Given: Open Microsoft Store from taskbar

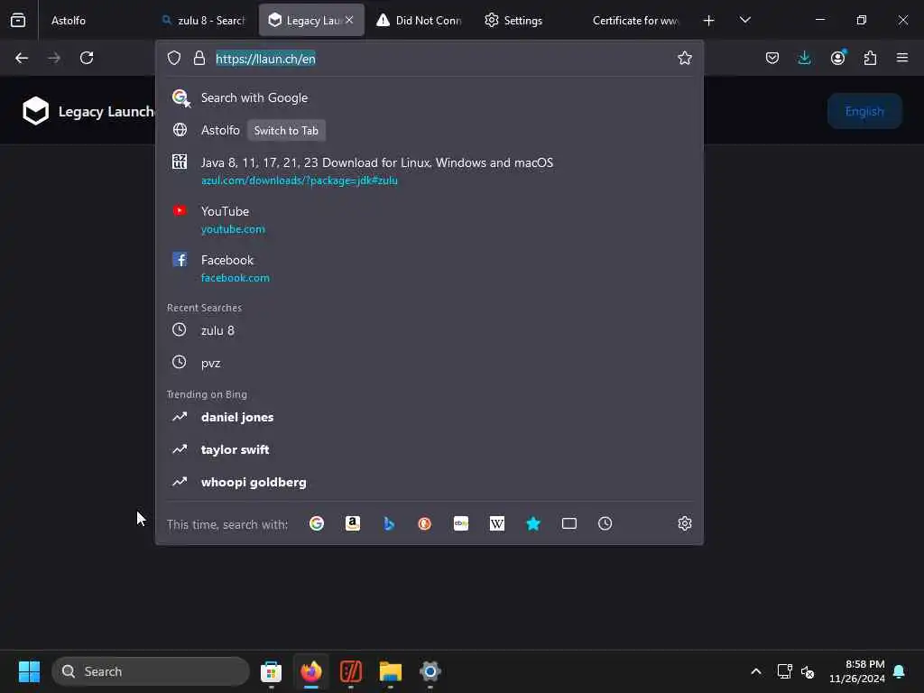Looking at the screenshot, I should pyautogui.click(x=271, y=671).
